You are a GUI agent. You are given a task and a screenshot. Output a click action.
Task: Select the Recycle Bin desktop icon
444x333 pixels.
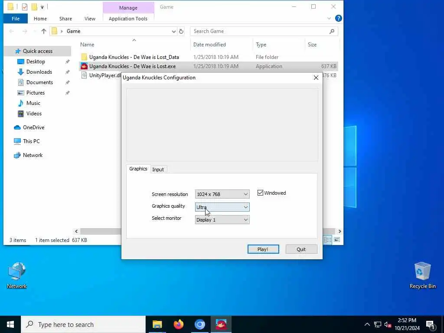tap(422, 275)
